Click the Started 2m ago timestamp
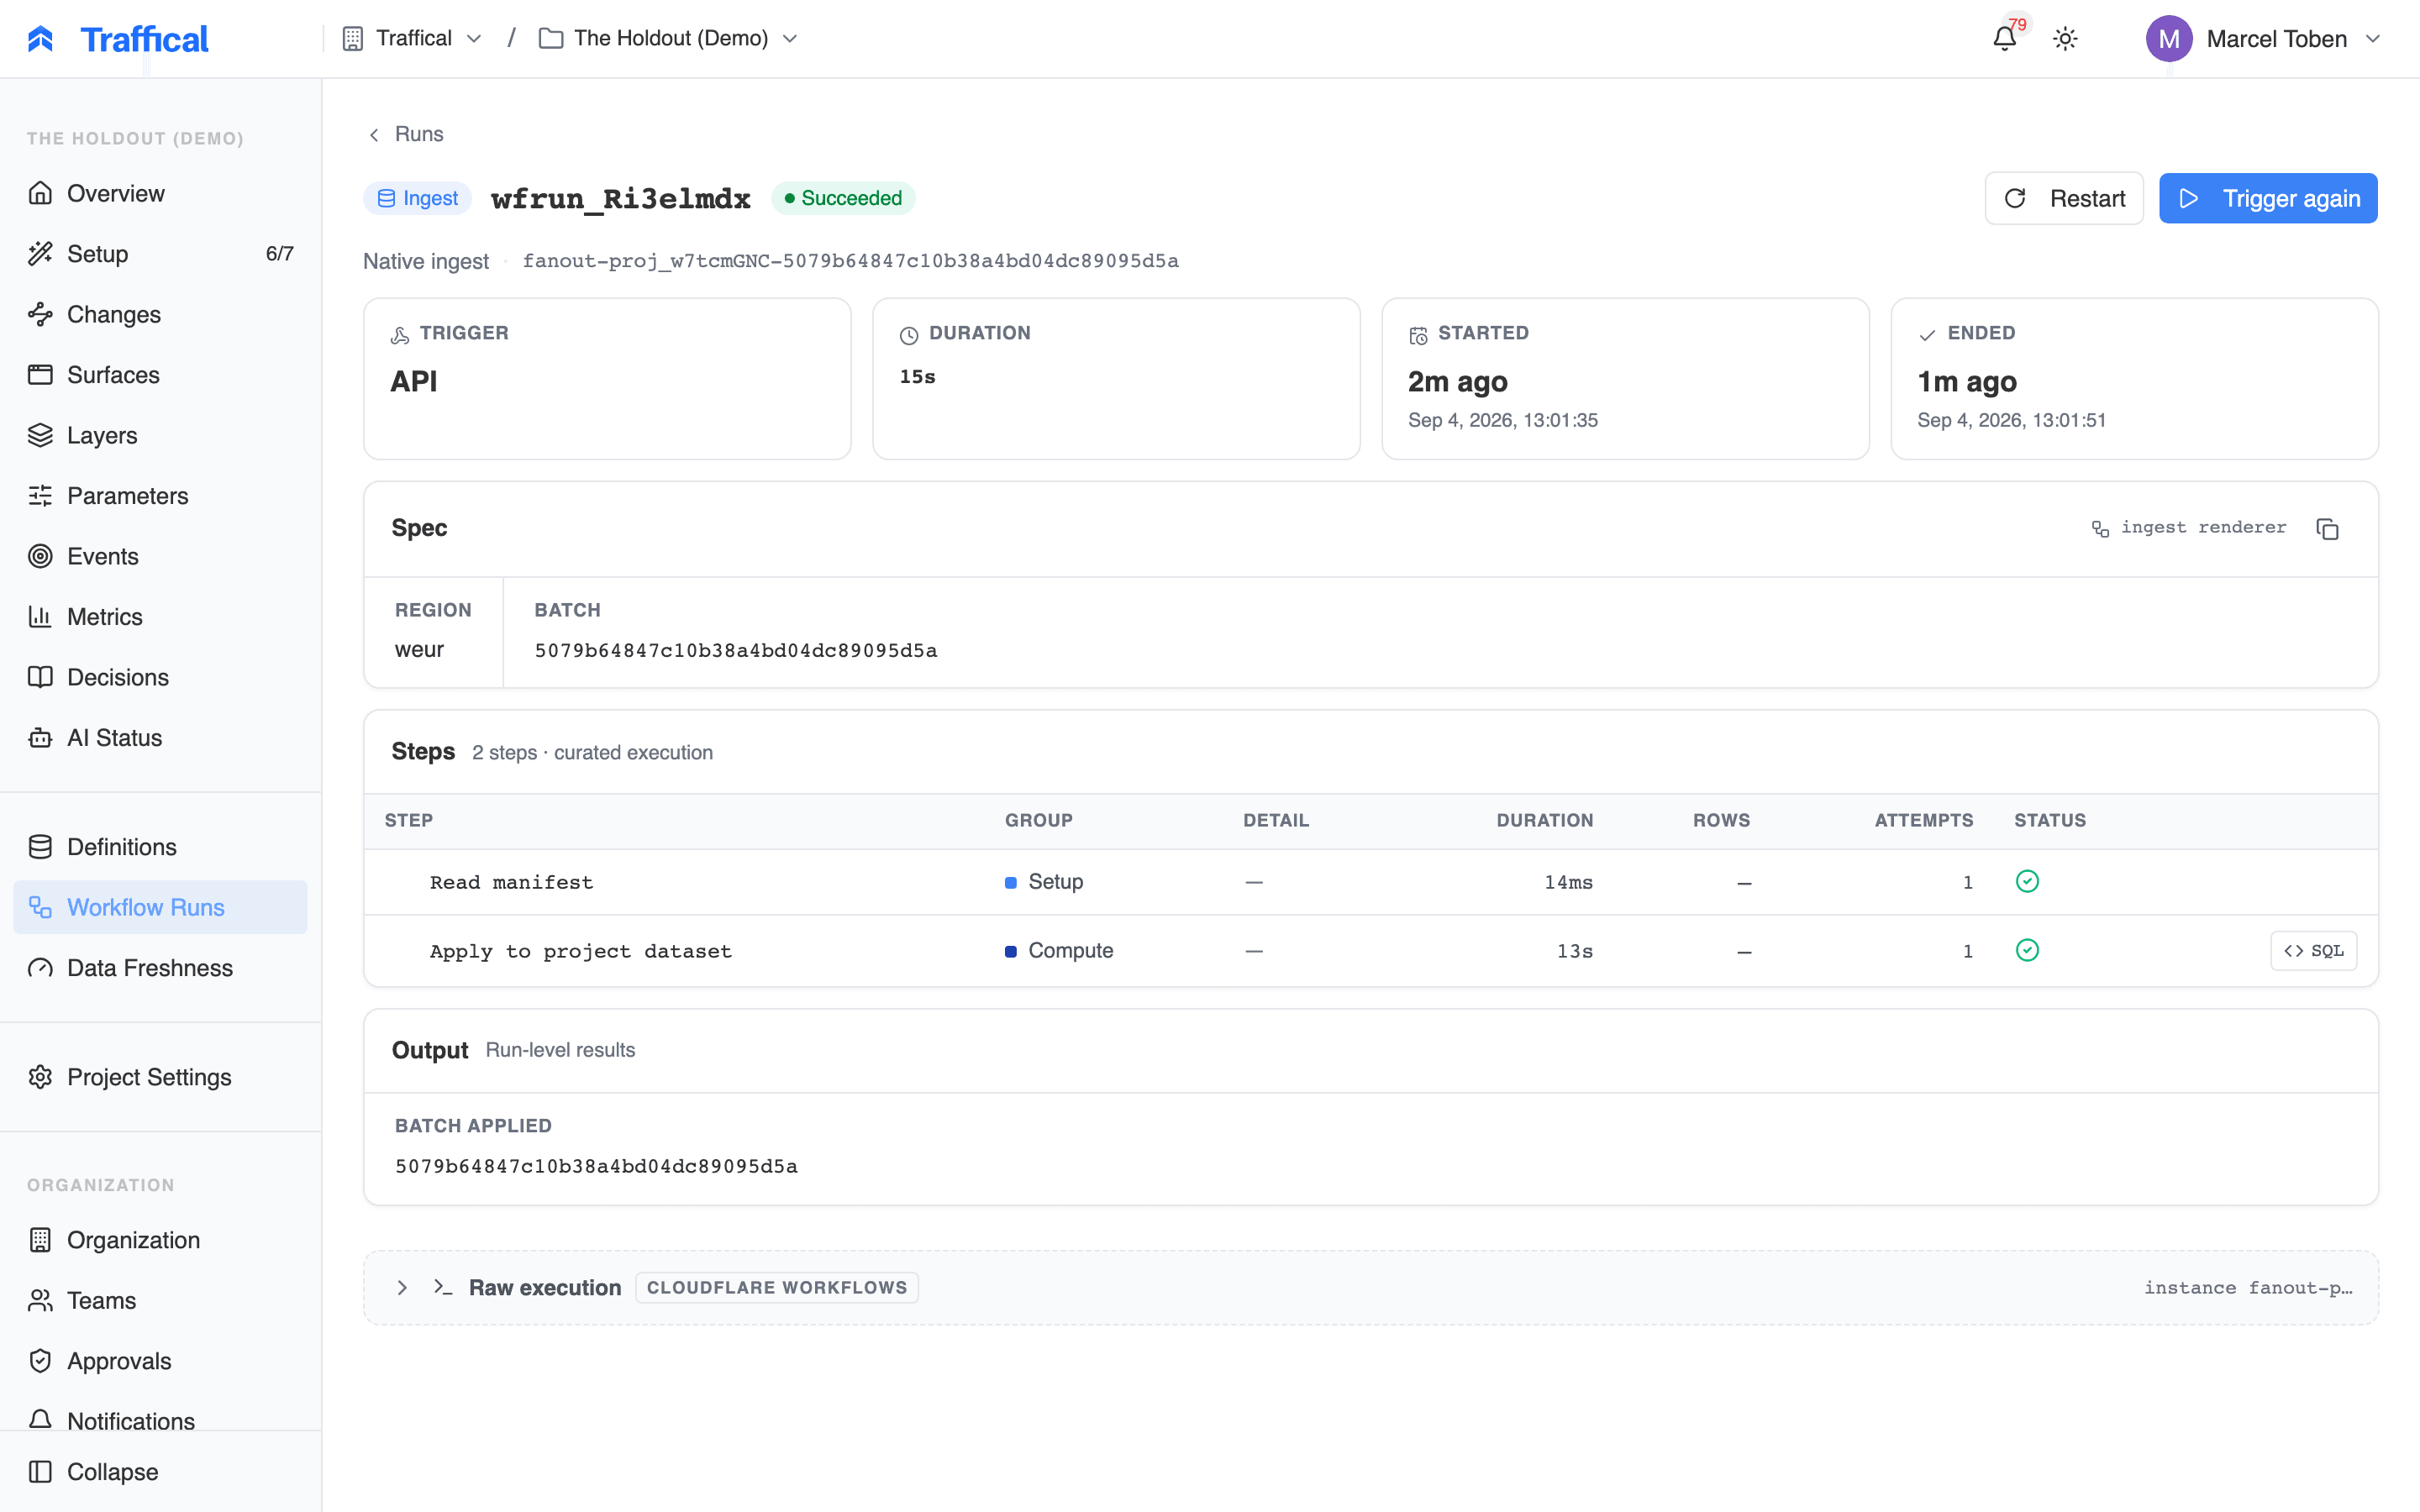 point(1457,381)
